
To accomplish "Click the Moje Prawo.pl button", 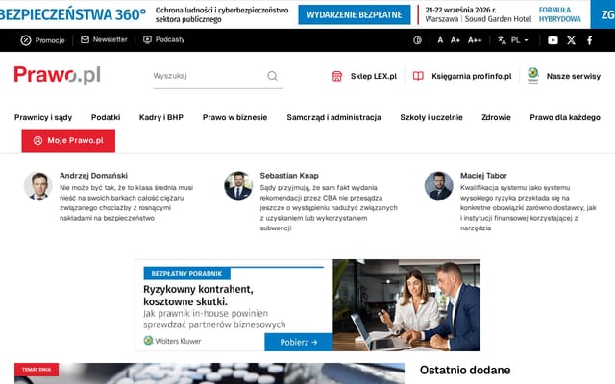I will pos(68,141).
